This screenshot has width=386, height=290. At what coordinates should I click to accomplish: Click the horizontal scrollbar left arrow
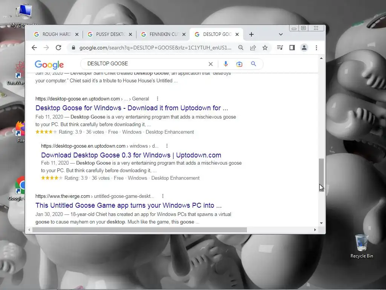tap(29, 230)
